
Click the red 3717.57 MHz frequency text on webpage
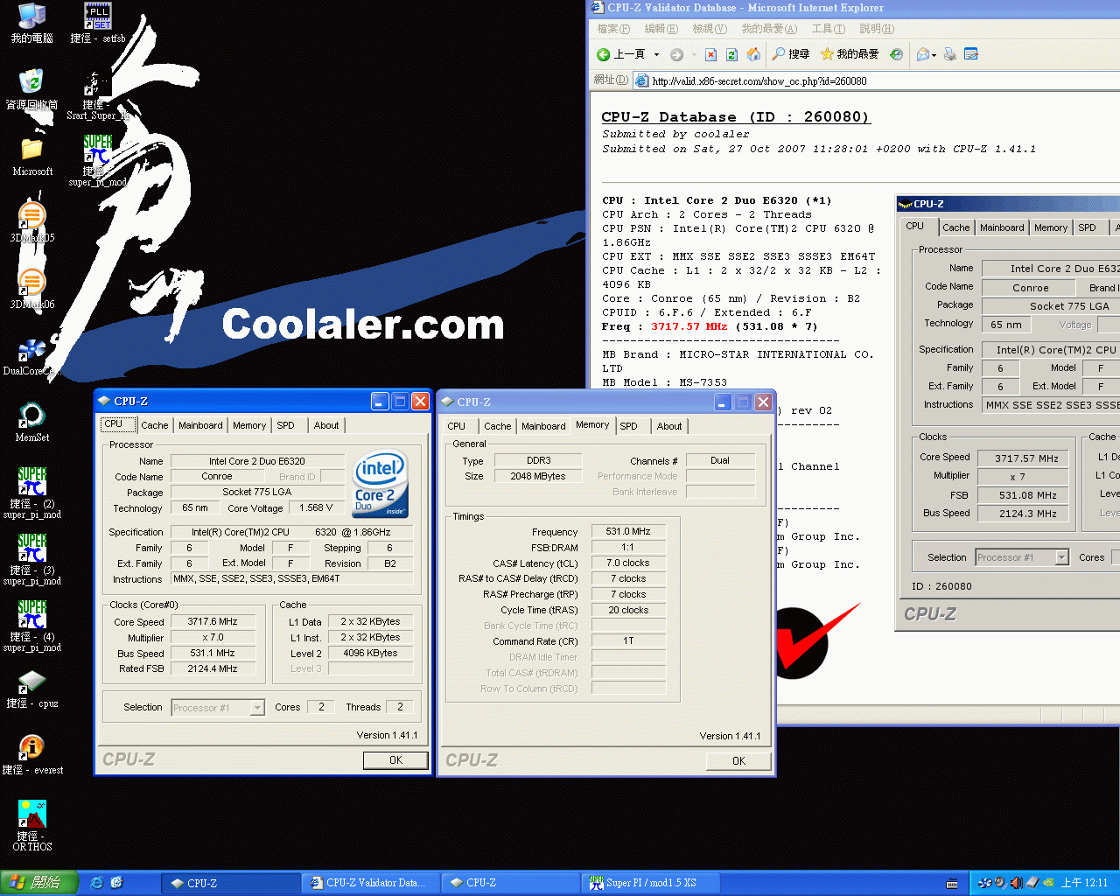(x=689, y=326)
